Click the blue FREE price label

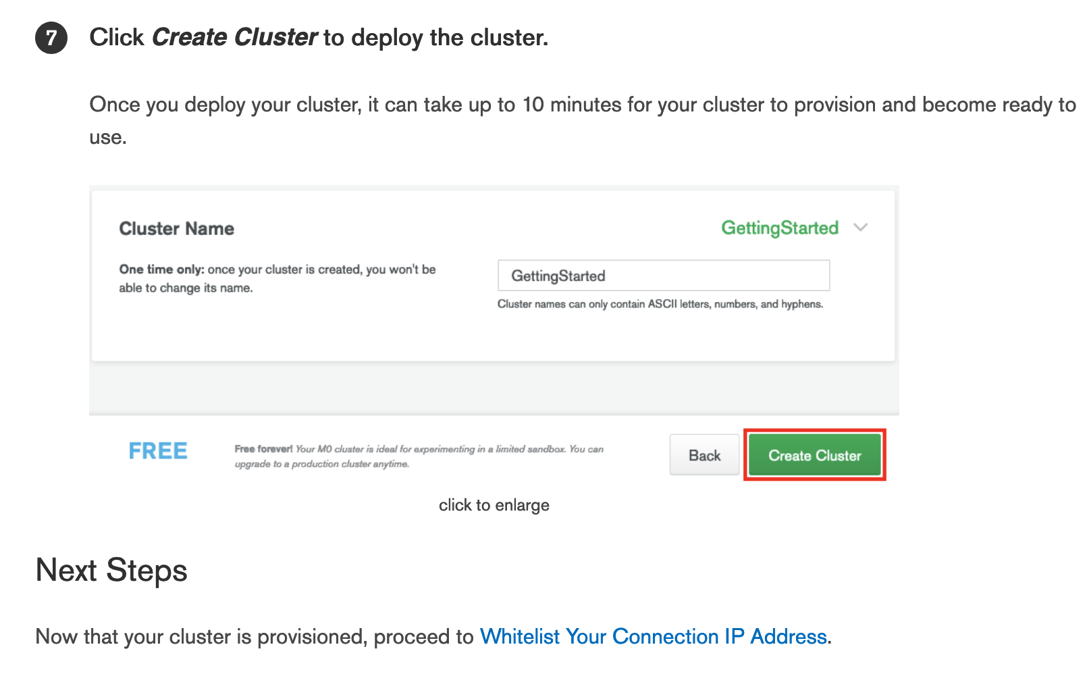[x=158, y=450]
